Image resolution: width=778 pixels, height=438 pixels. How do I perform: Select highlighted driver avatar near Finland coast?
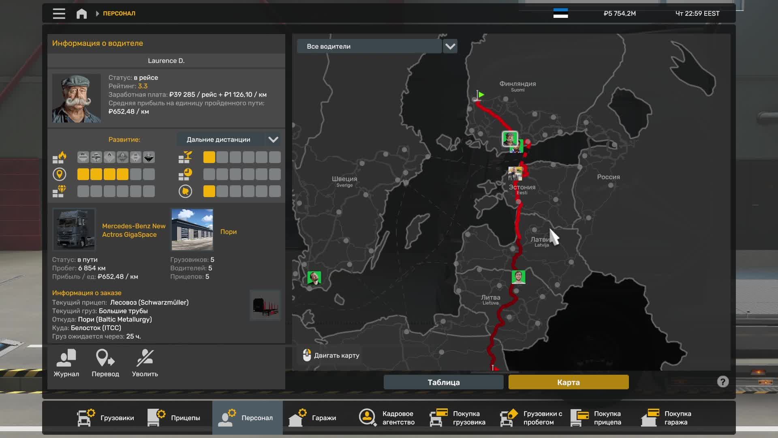click(510, 139)
